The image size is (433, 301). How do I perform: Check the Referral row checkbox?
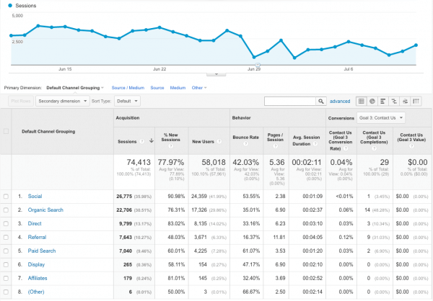tap(6, 238)
